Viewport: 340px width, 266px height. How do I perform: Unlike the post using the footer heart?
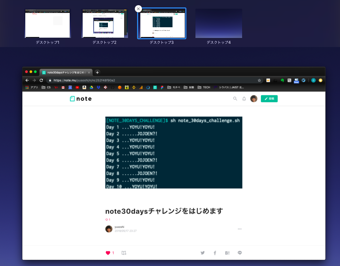[x=109, y=253]
